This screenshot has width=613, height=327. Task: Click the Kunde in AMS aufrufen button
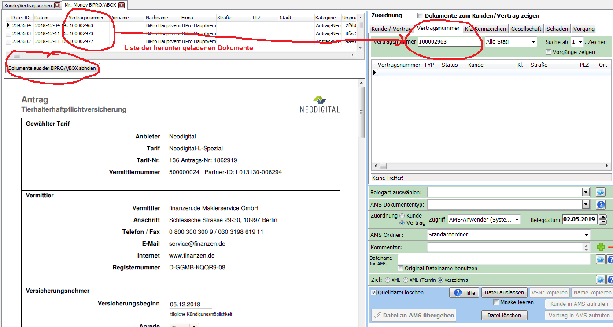579,304
